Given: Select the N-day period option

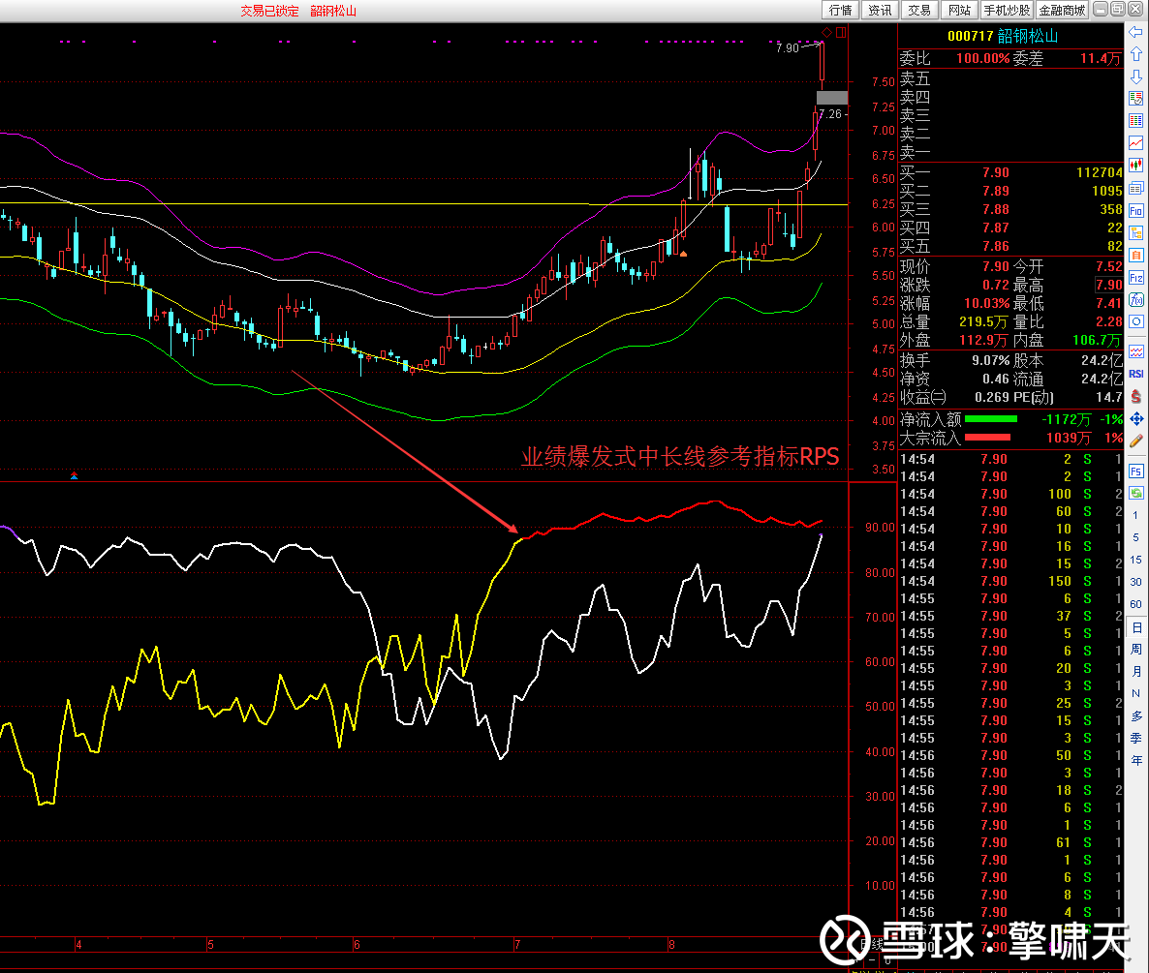Looking at the screenshot, I should point(1135,693).
